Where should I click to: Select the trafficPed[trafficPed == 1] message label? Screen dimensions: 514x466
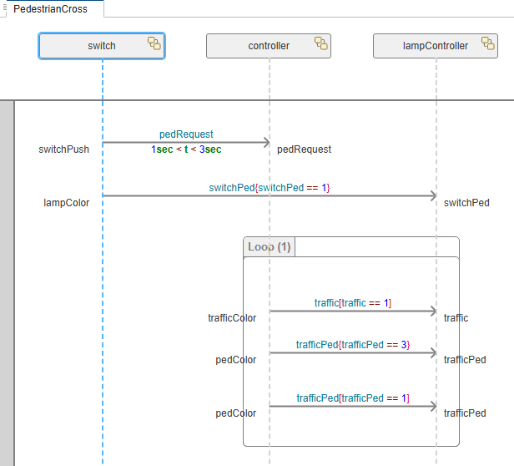click(353, 398)
